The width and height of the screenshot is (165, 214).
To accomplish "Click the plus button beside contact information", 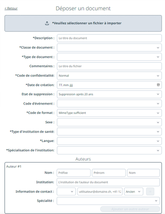I will pyautogui.click(x=150, y=192).
